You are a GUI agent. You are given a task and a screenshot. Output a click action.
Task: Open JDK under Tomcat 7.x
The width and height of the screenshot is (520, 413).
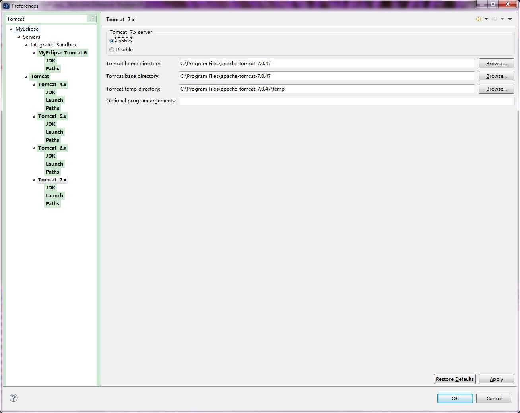click(x=50, y=188)
